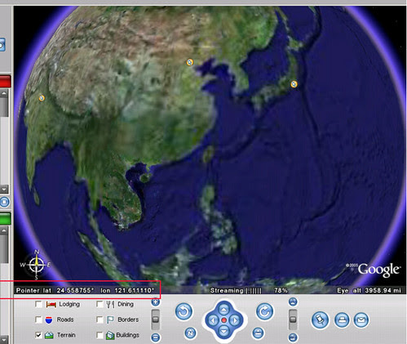Click the red center dot of navigation pad
This screenshot has width=407, height=344.
223,320
